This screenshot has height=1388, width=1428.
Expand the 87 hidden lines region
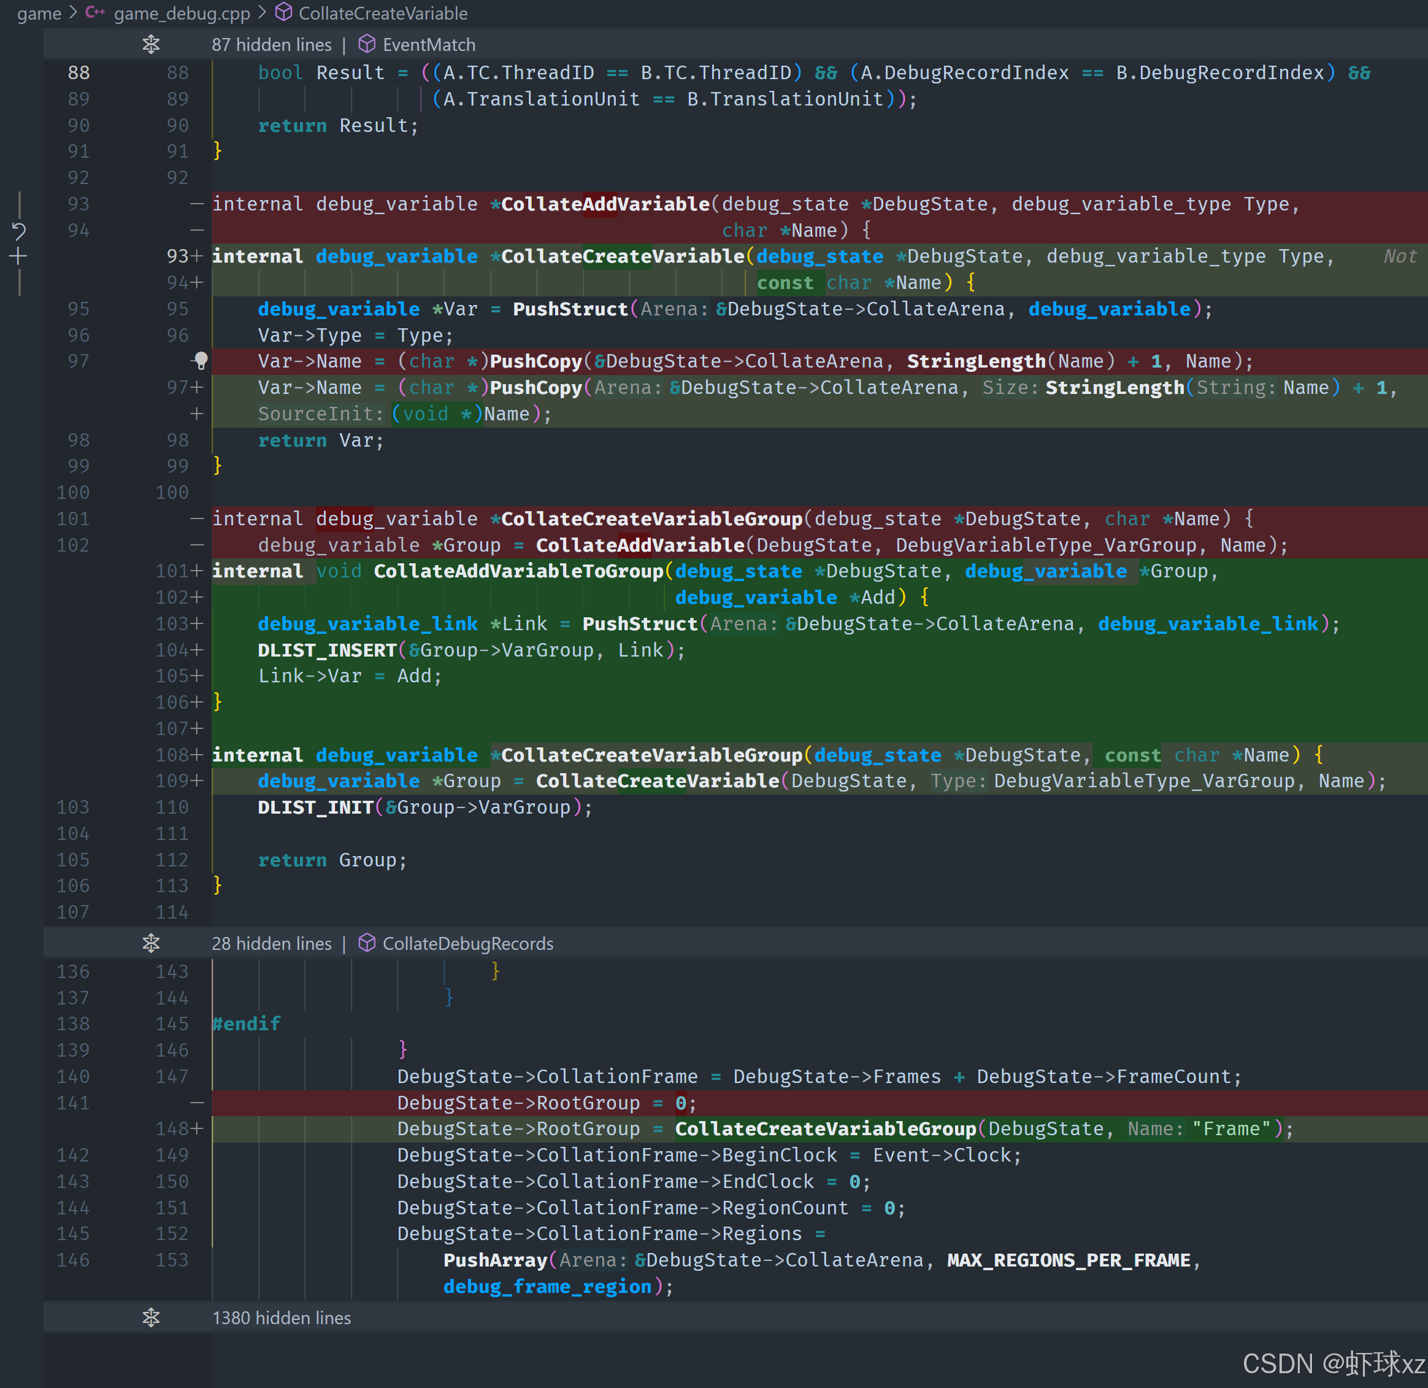(x=271, y=44)
